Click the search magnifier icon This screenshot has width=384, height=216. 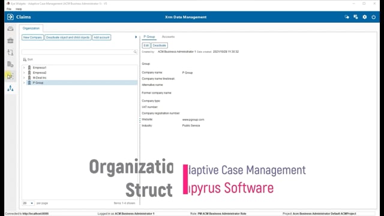135,52
